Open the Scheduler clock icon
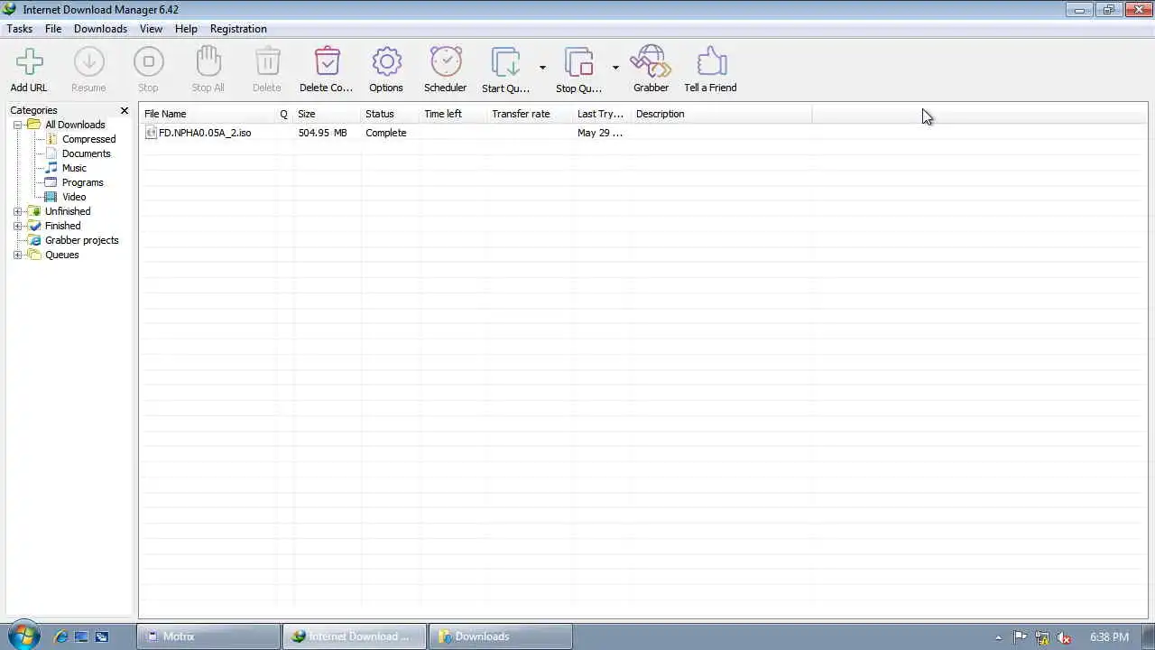1155x650 pixels. click(446, 62)
